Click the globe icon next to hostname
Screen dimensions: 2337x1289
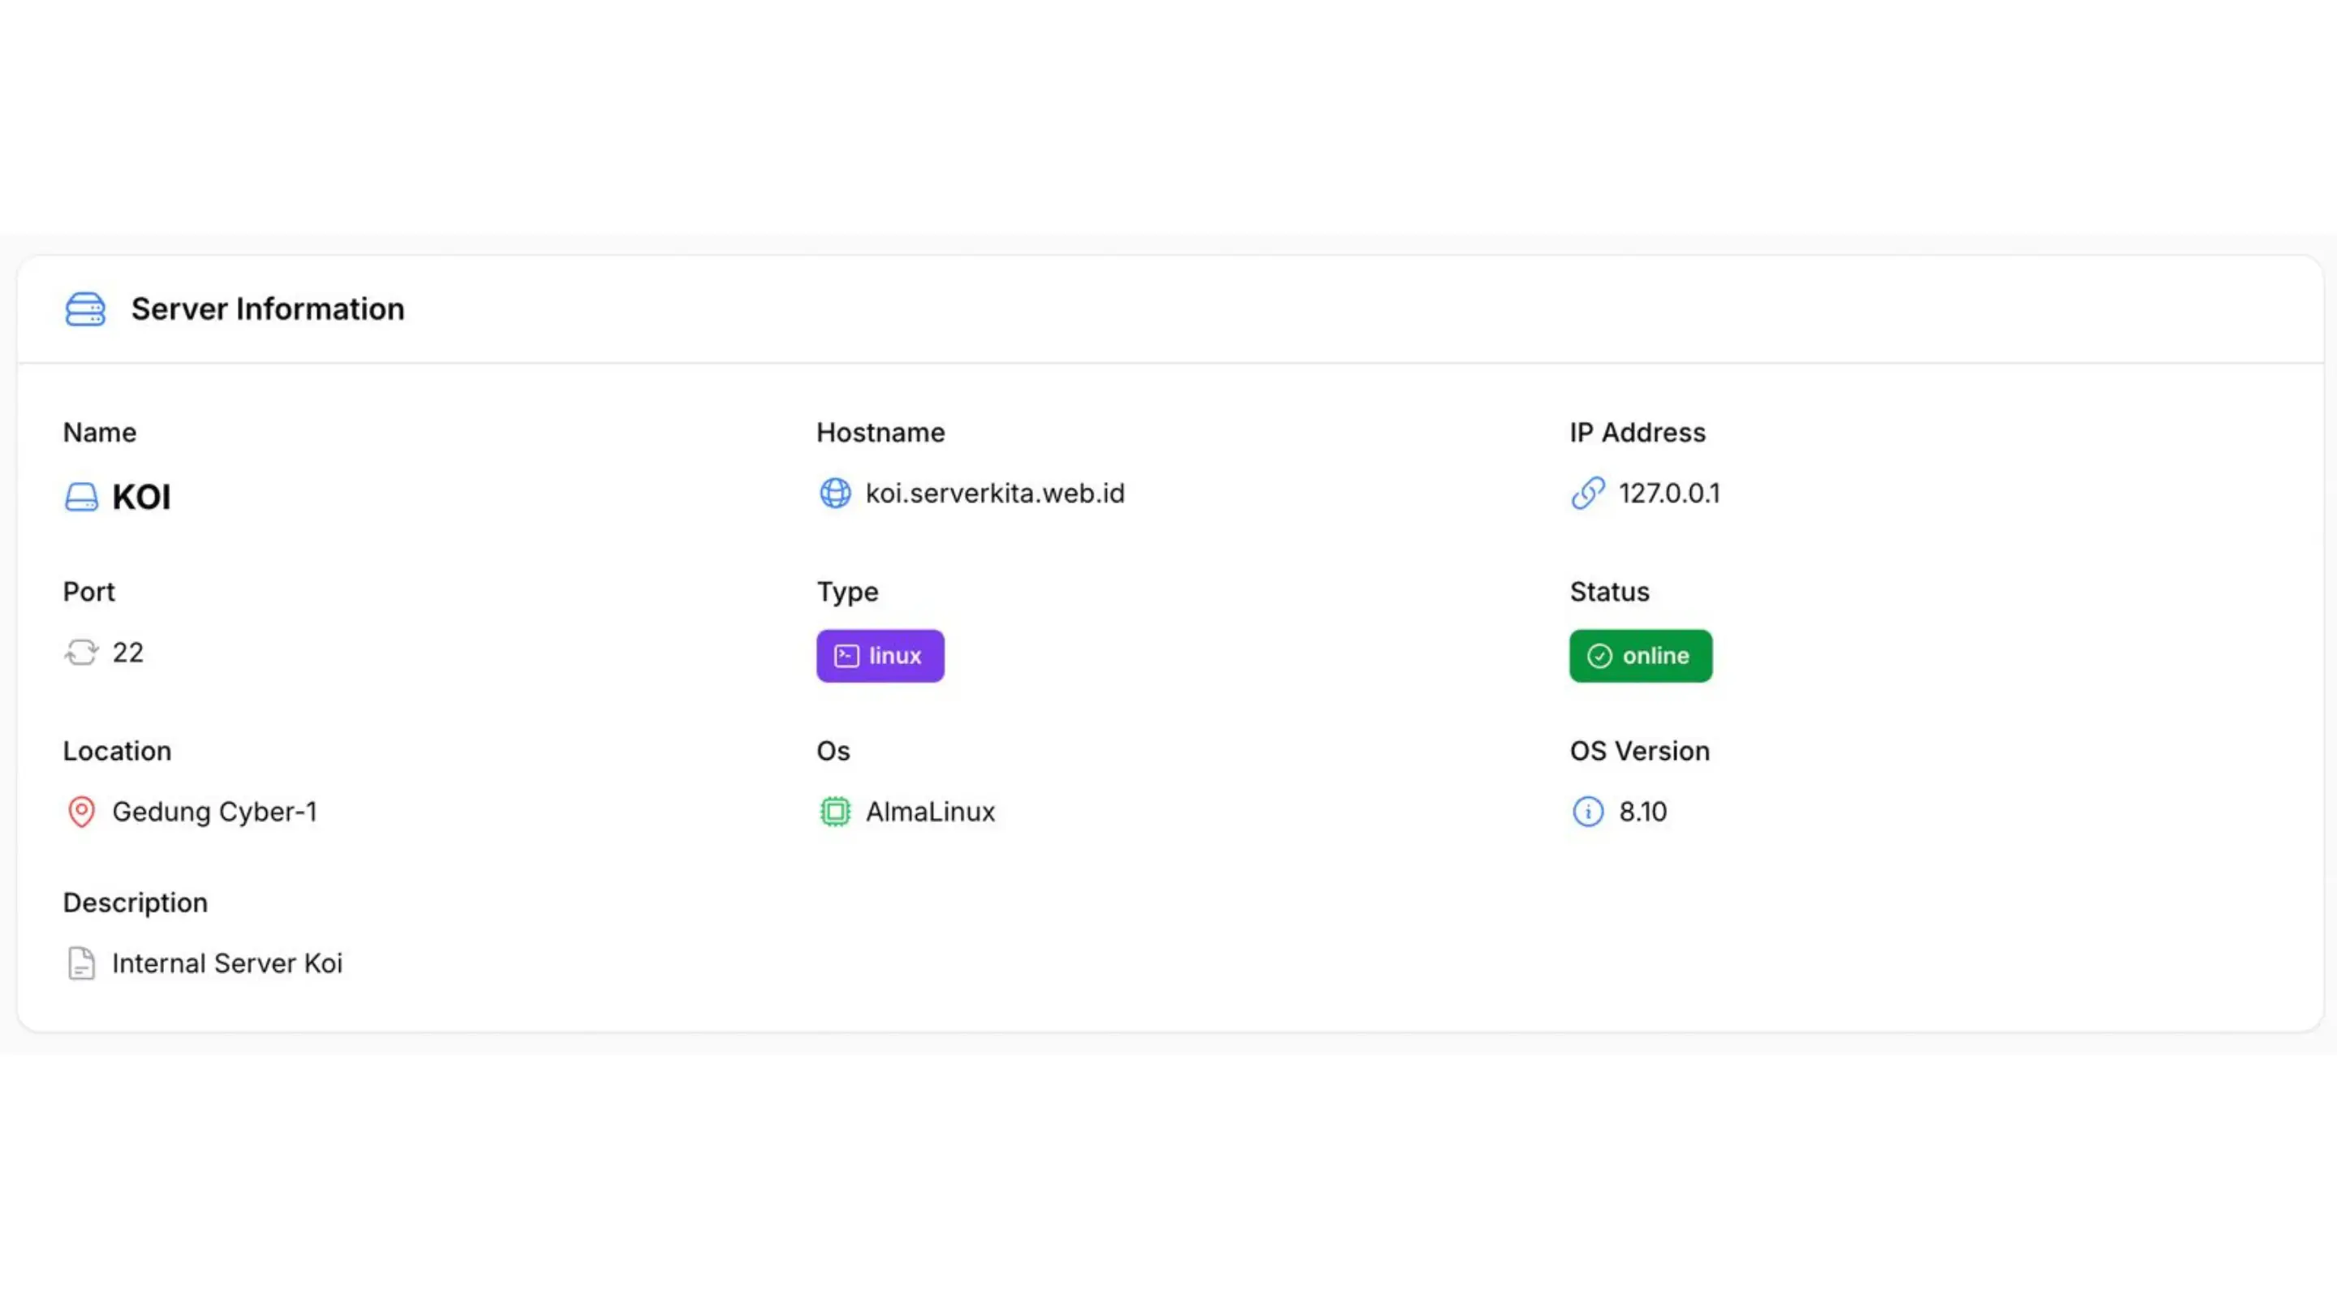pyautogui.click(x=835, y=494)
